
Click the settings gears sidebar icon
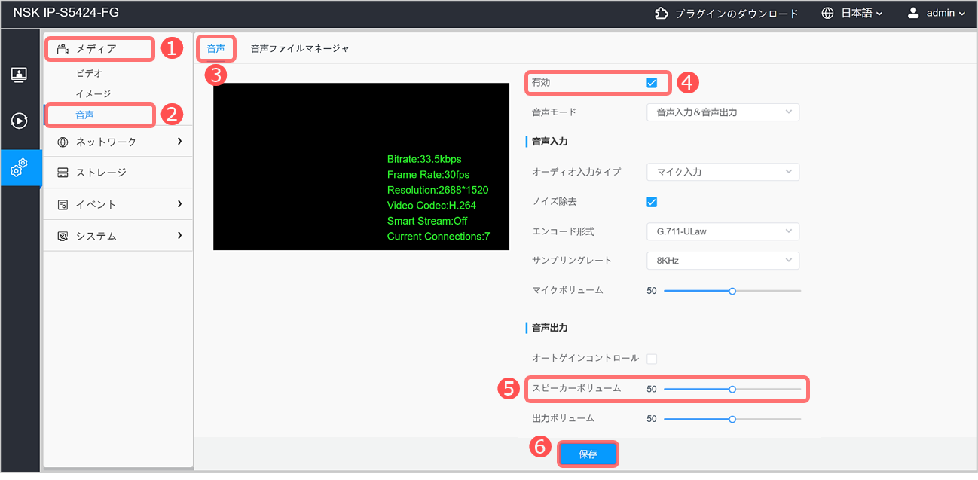[x=20, y=168]
